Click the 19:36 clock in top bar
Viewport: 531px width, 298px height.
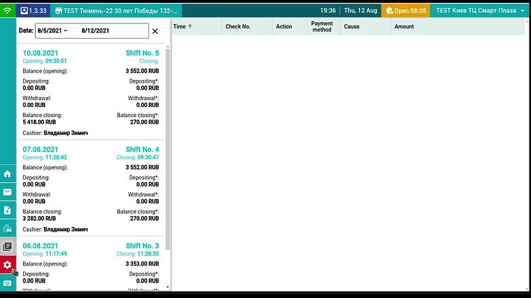pyautogui.click(x=328, y=10)
